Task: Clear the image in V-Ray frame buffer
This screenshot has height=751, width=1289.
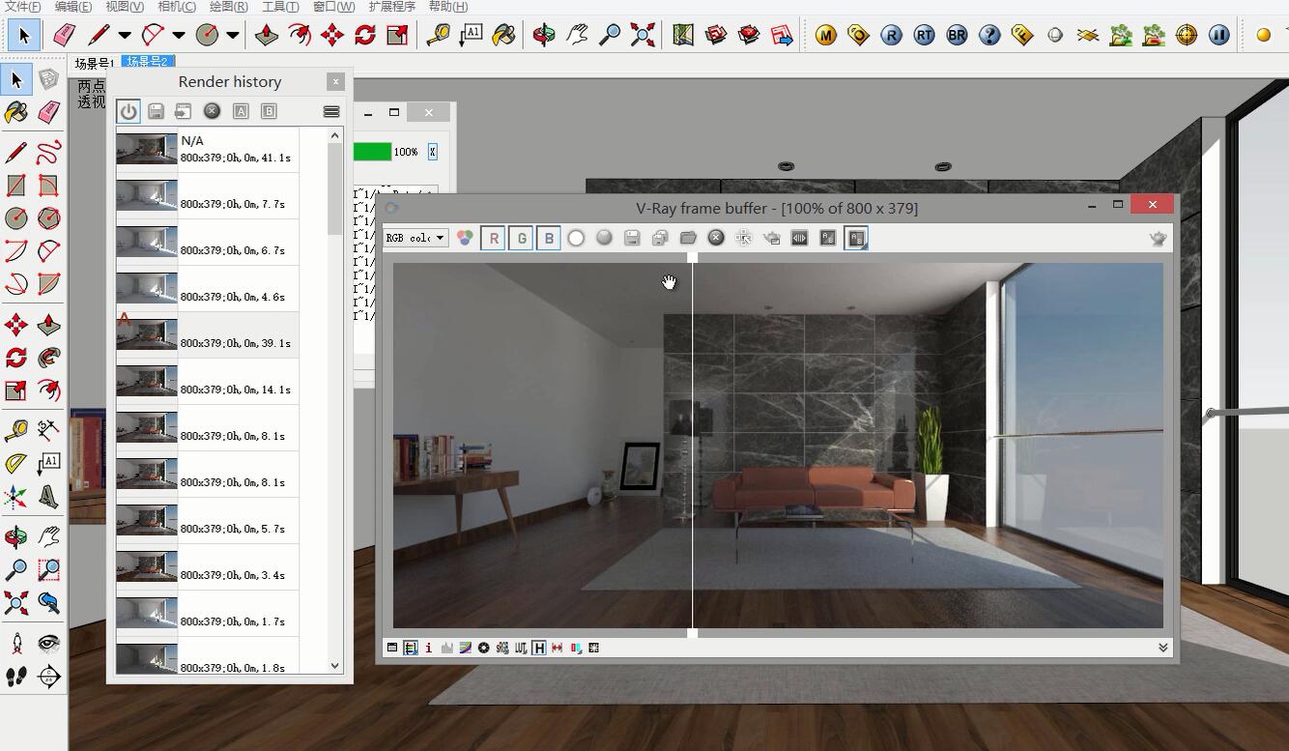Action: coord(716,238)
